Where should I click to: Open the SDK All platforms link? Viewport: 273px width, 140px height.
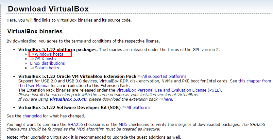click(138, 107)
